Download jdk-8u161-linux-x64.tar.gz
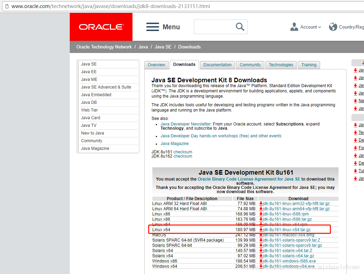The width and height of the screenshot is (364, 274). click(x=287, y=230)
